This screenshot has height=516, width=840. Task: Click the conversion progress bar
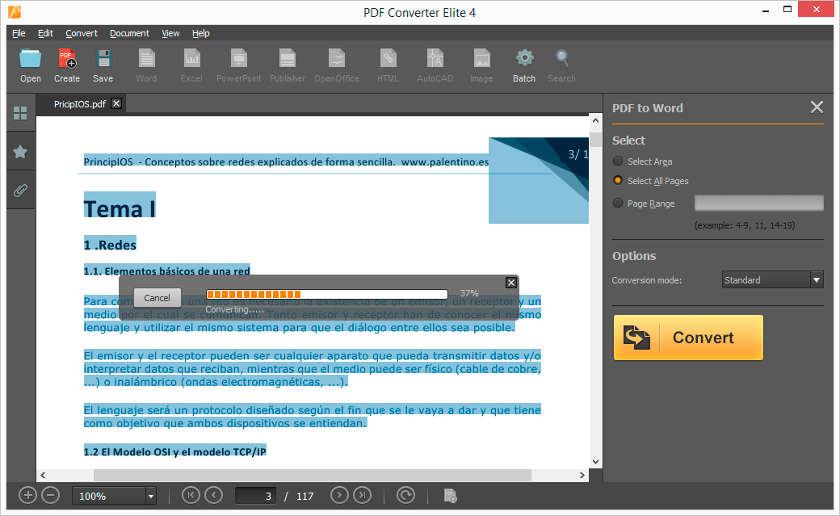(327, 294)
